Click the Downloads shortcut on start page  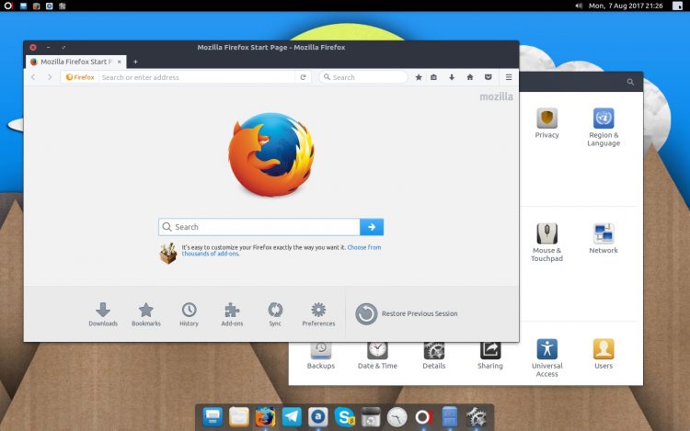[103, 312]
